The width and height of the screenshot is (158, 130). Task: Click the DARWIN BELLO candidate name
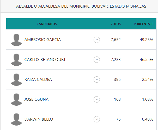pyautogui.click(x=39, y=119)
